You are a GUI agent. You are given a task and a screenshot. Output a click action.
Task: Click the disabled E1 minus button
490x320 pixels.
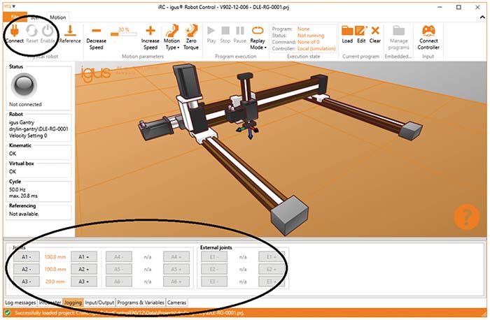[x=214, y=257]
